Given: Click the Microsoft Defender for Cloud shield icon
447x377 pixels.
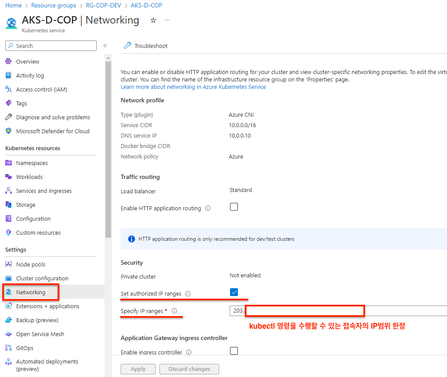Looking at the screenshot, I should (x=9, y=131).
